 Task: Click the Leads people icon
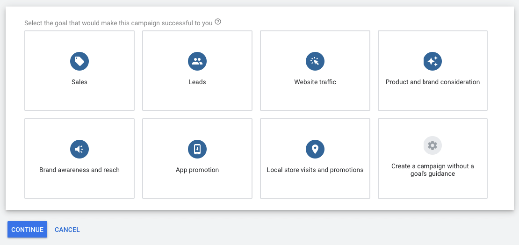[197, 61]
